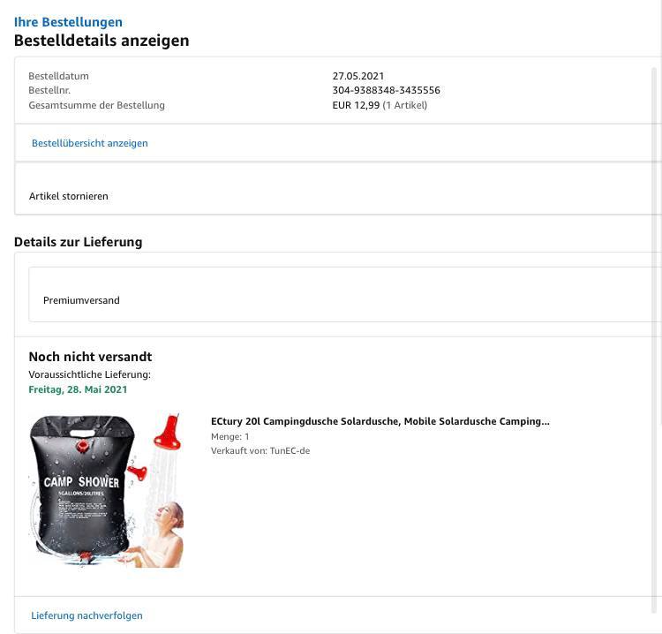
Task: Click the order number 304-9388348-3435556
Action: [386, 90]
